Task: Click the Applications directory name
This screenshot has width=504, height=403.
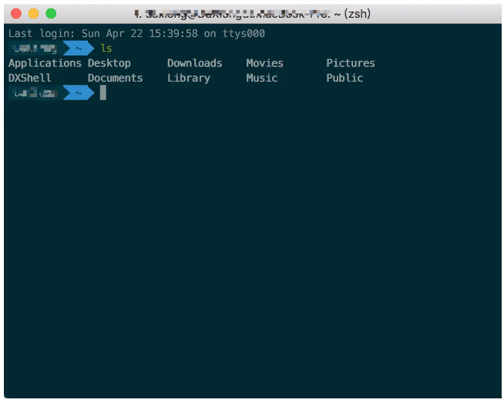Action: 45,63
